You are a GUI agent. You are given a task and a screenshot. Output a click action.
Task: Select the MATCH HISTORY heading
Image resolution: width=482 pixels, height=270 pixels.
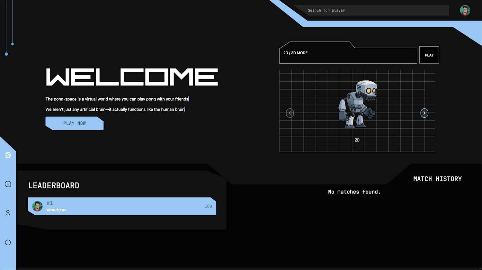coord(437,179)
